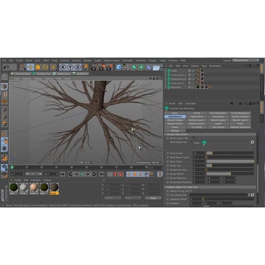This screenshot has height=265, width=265.
Task: Open the deformer bend icon
Action: [149, 67]
